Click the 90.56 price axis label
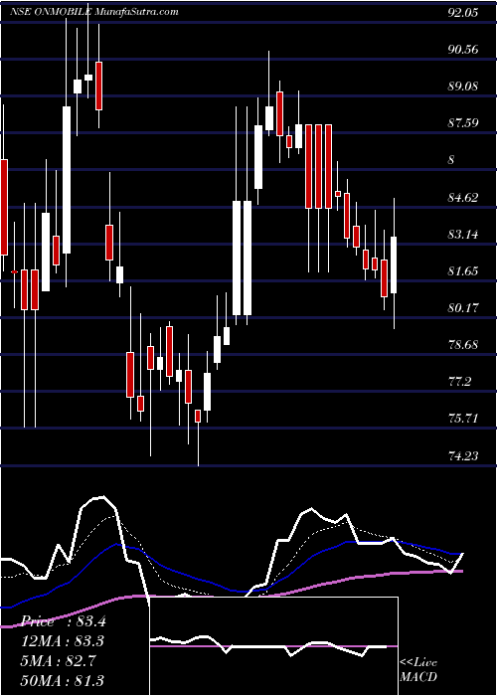 pyautogui.click(x=463, y=50)
